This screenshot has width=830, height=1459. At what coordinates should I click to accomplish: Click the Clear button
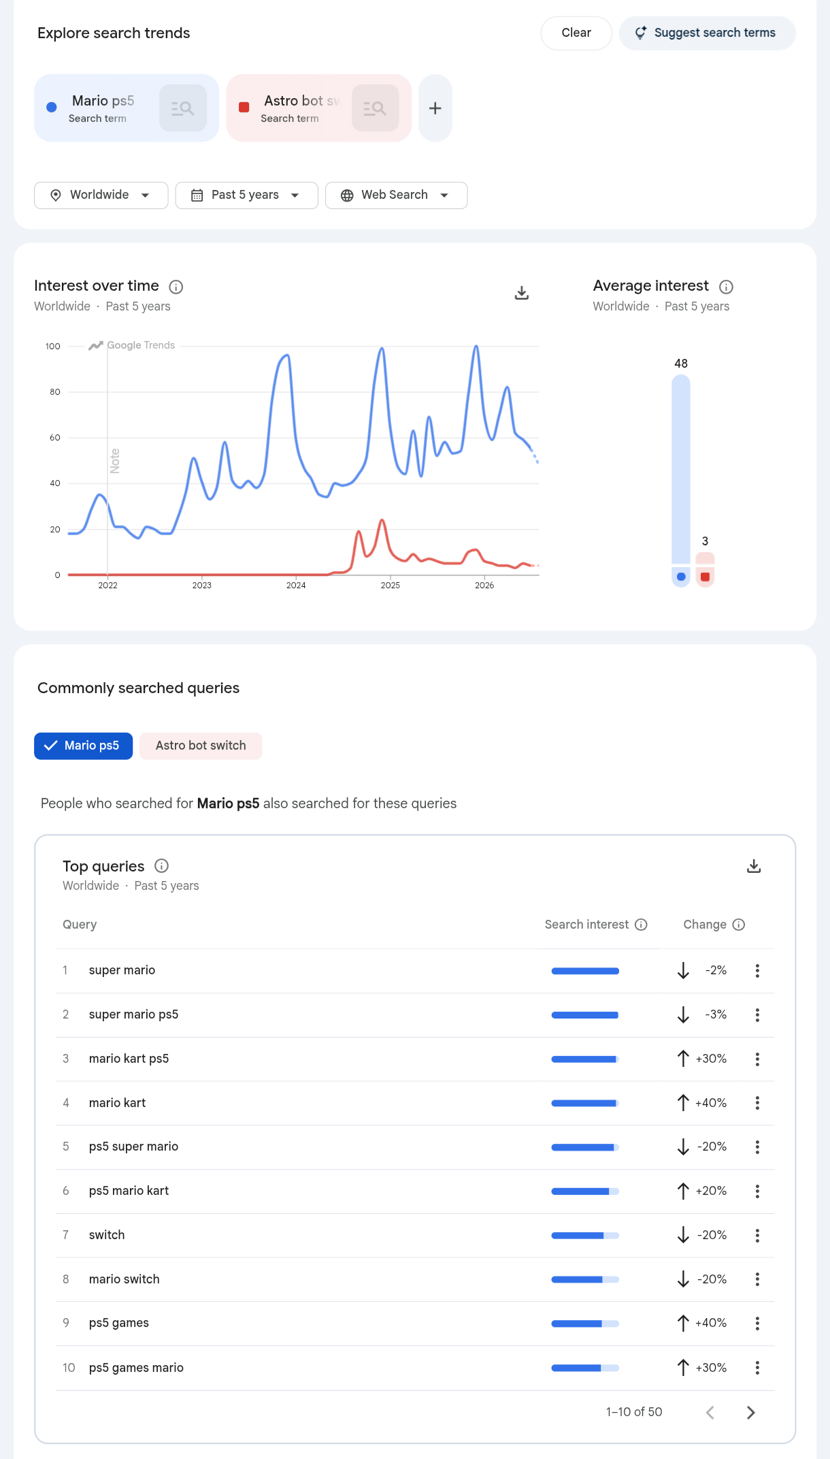576,33
